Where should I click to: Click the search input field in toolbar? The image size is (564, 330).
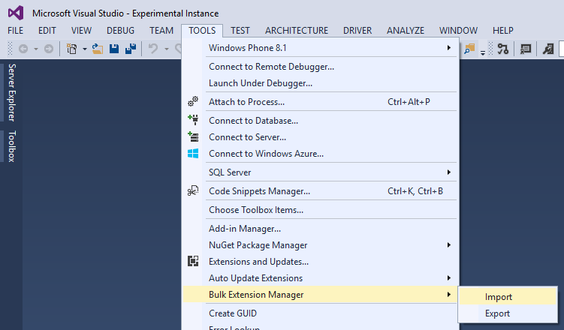(562, 49)
